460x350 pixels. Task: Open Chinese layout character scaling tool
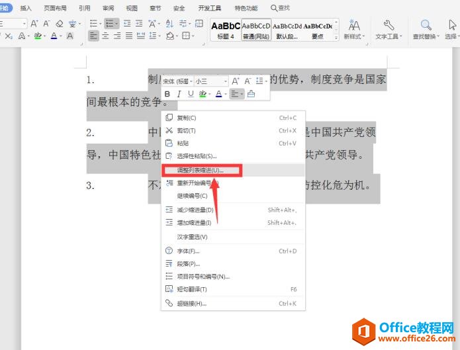(x=152, y=24)
